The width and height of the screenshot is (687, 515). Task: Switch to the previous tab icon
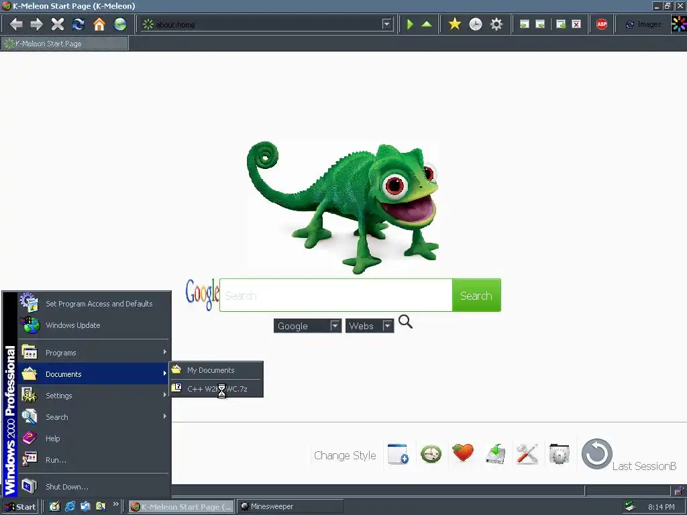524,24
